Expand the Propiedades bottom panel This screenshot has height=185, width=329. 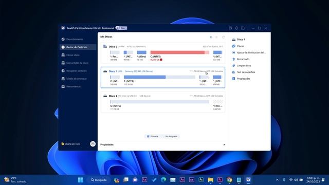(x=224, y=145)
